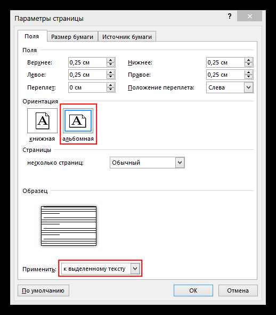Decrease the Нижнее margin with down arrow
This screenshot has width=276, height=315.
tap(249, 64)
